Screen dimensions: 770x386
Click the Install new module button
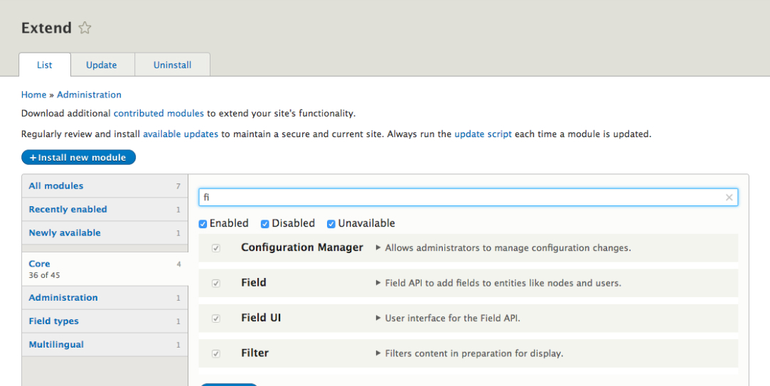(78, 158)
